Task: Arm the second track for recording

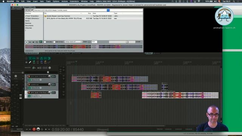Action: (x=29, y=85)
